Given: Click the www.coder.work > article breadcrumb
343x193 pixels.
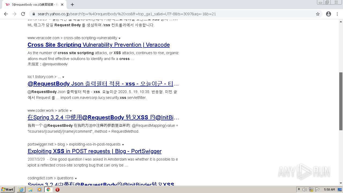Looking at the screenshot, I should coord(48,110).
